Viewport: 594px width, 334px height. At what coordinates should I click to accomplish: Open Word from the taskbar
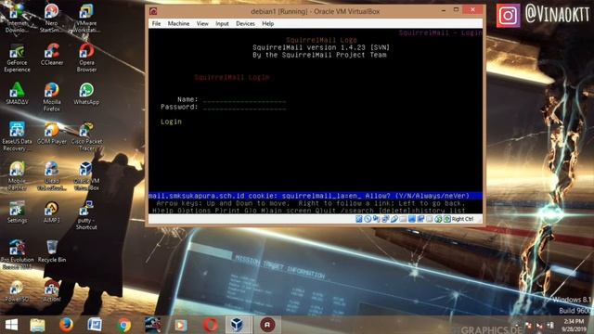tap(95, 325)
